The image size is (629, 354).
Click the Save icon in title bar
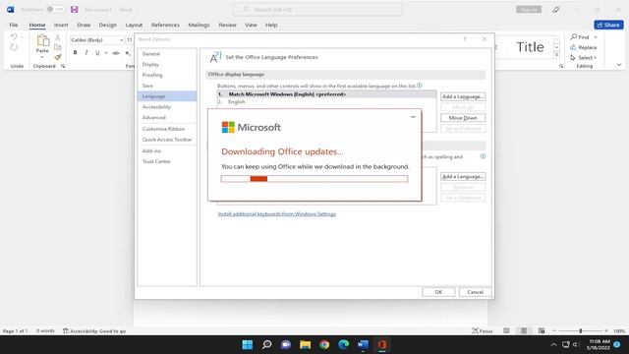[x=75, y=9]
